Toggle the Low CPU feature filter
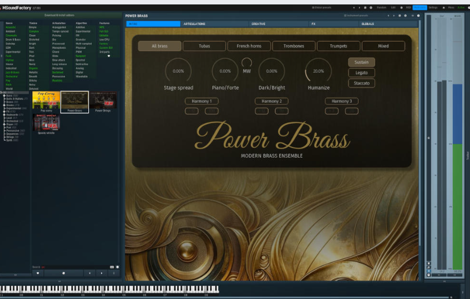The height and width of the screenshot is (299, 470). coord(104,39)
